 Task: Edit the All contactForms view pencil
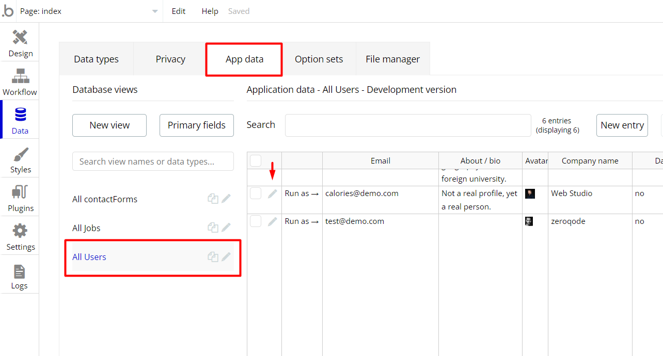click(x=226, y=199)
